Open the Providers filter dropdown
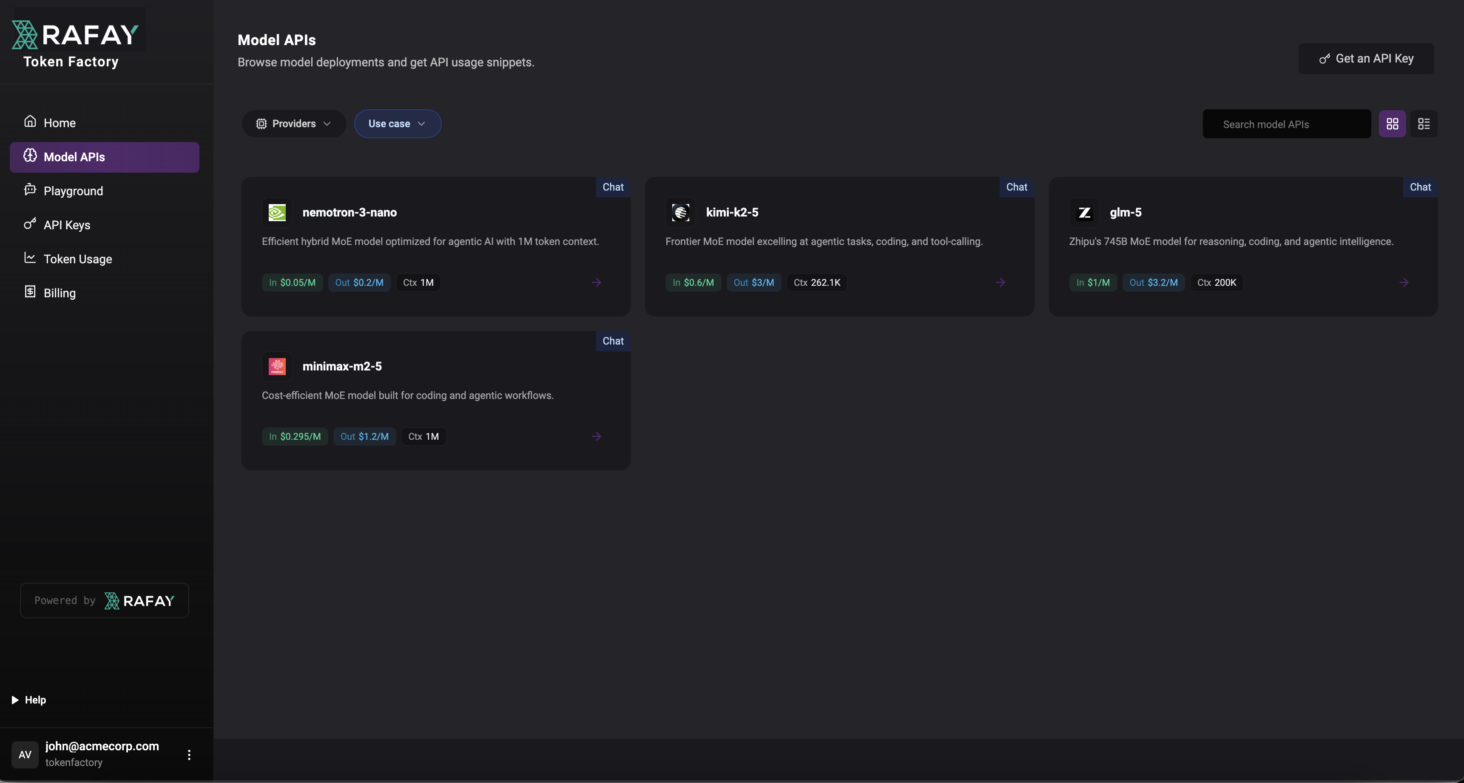This screenshot has width=1464, height=783. [293, 123]
